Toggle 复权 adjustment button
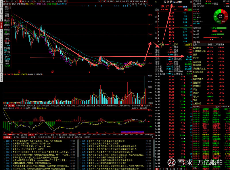This screenshot has height=170, width=230. coord(128,1)
